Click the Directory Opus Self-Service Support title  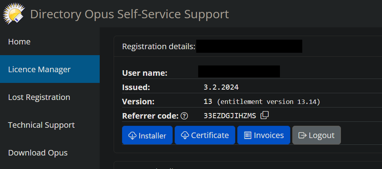[x=130, y=14]
